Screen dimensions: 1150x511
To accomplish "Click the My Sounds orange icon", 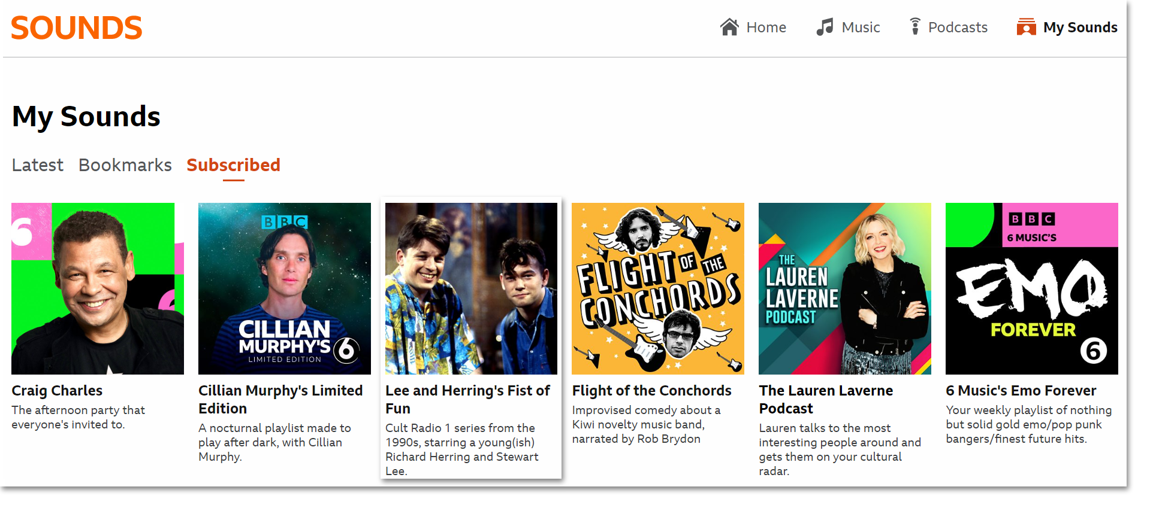I will coord(1026,27).
